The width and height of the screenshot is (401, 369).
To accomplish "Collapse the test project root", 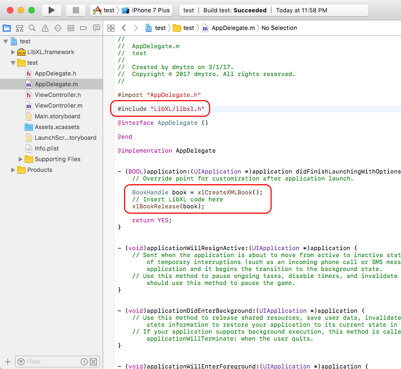I will pos(5,41).
